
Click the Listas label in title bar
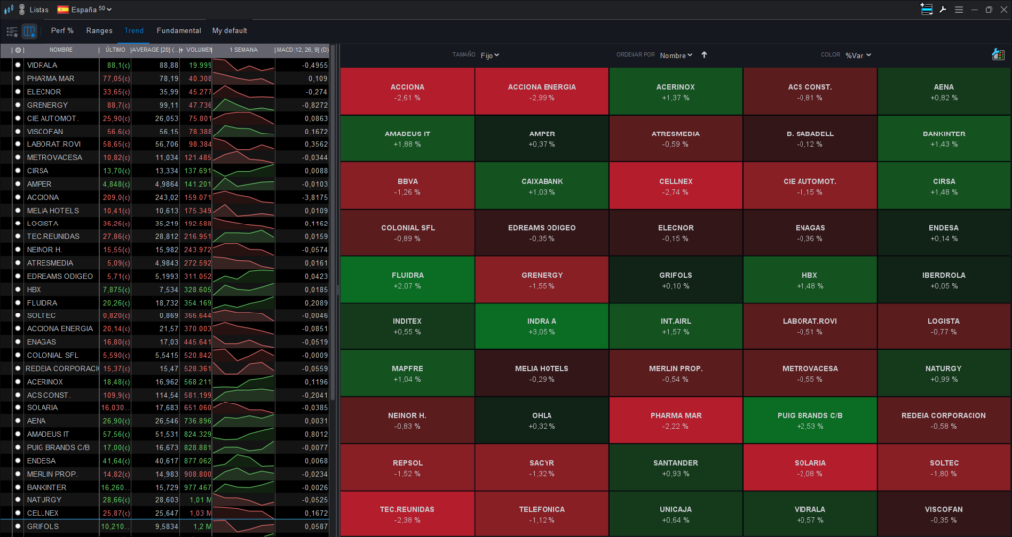(39, 10)
